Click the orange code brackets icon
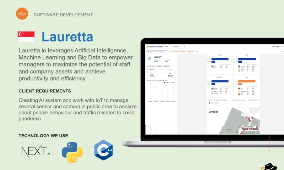The height and width of the screenshot is (170, 284). (22, 14)
